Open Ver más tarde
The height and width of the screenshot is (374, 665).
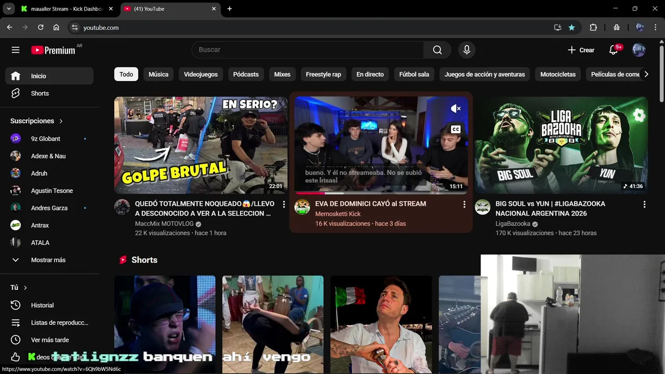click(49, 340)
